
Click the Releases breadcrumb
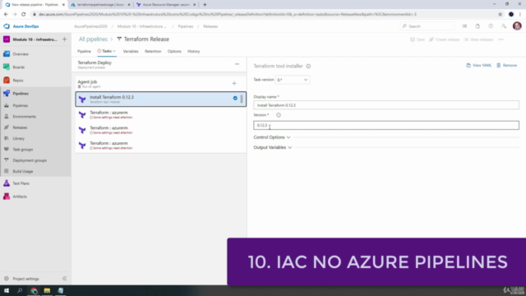coord(210,26)
